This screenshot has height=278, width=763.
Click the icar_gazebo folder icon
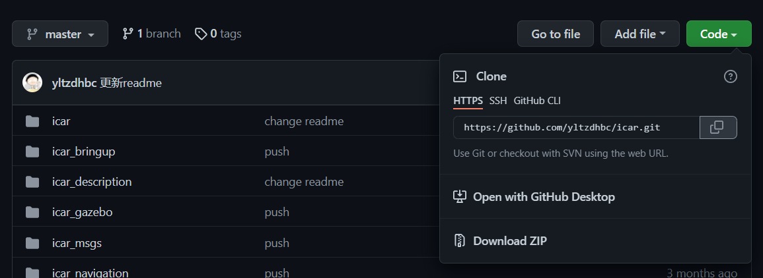pos(32,212)
